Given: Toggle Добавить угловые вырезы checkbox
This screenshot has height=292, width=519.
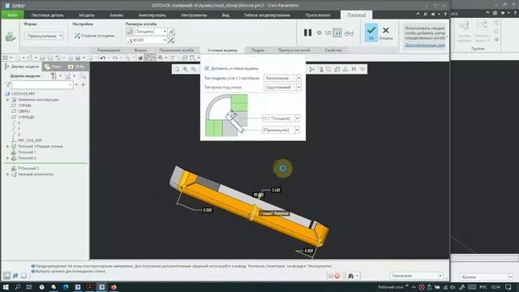Looking at the screenshot, I should tap(207, 68).
